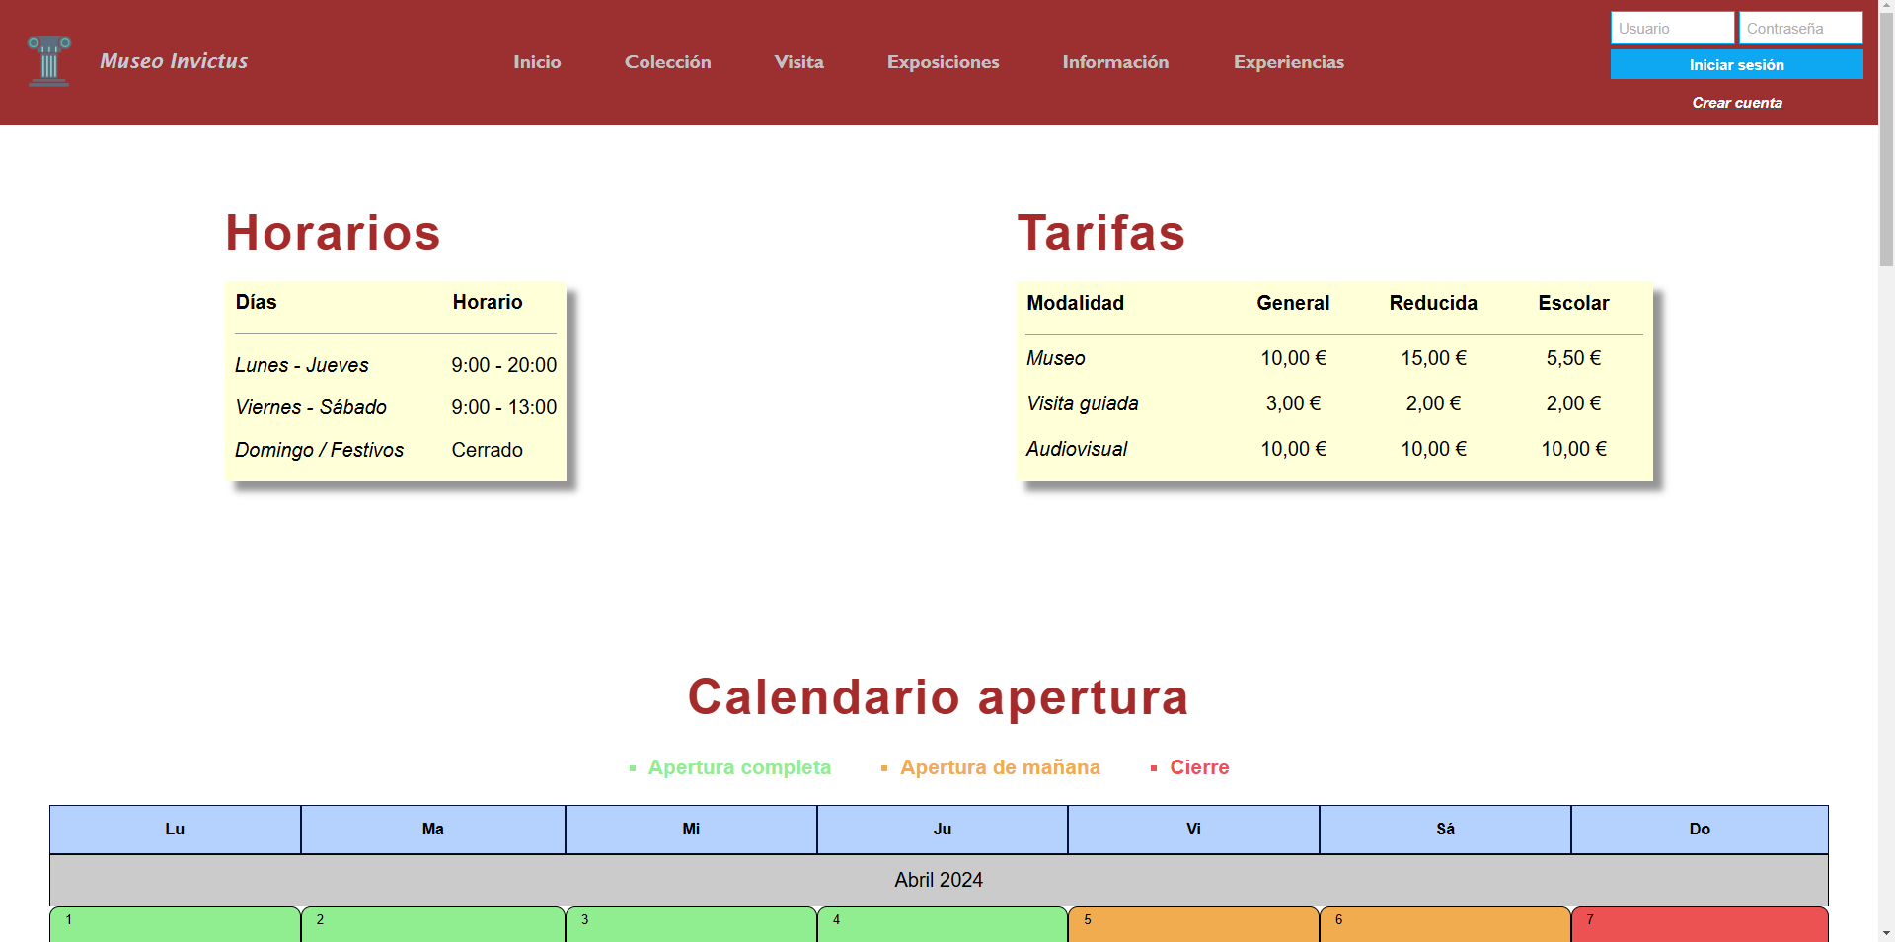Click the Apertura completa legend entry
This screenshot has height=942, width=1895.
[739, 767]
